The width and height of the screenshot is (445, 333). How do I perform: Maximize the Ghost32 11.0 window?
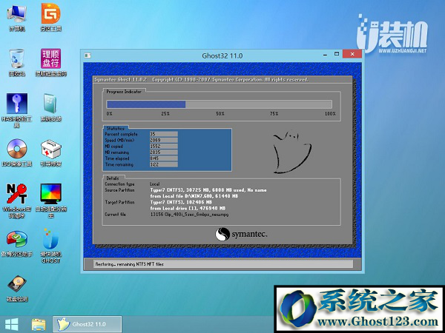coord(337,54)
